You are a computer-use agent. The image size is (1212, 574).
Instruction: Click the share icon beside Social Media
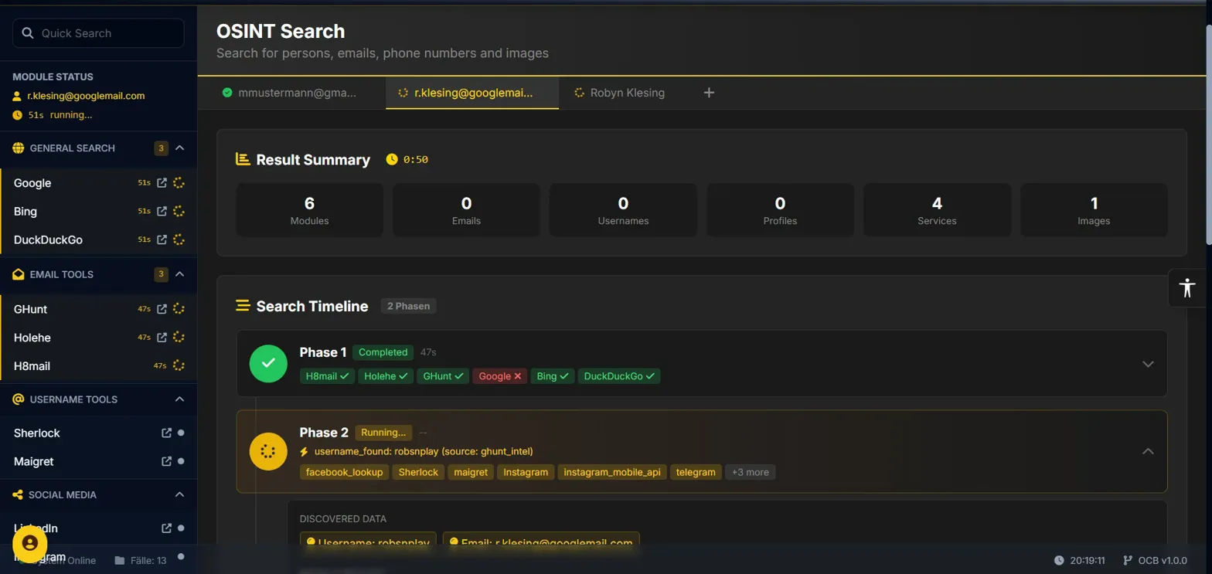[19, 494]
